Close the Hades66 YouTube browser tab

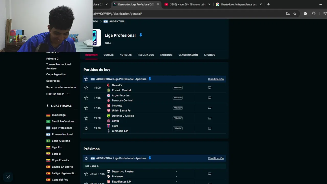(x=209, y=4)
